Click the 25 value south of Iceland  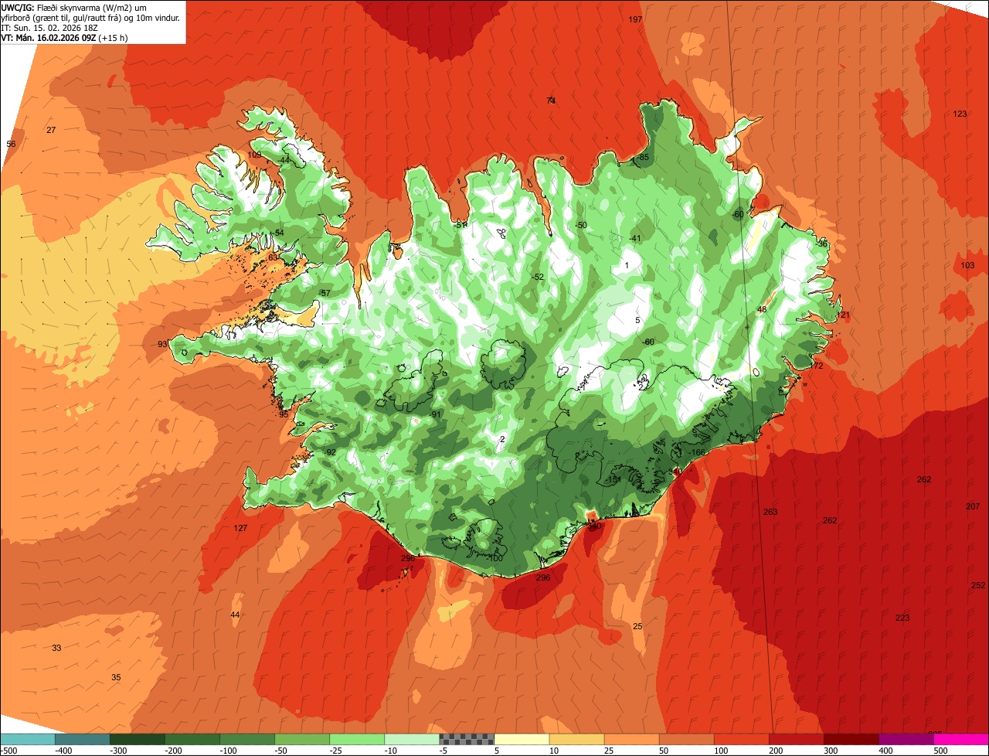(637, 626)
